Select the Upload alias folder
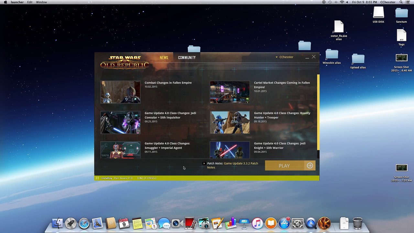 (358, 61)
